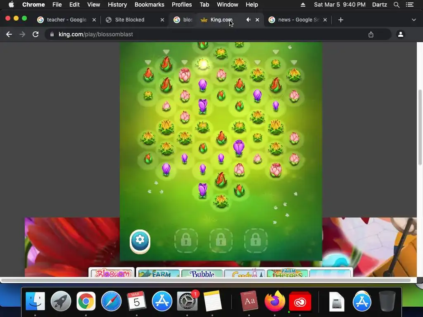423x317 pixels.
Task: Click the third locked booster slot
Action: coord(255,241)
